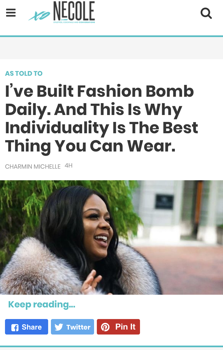Click the word "Individuality" in the headline

pos(57,128)
